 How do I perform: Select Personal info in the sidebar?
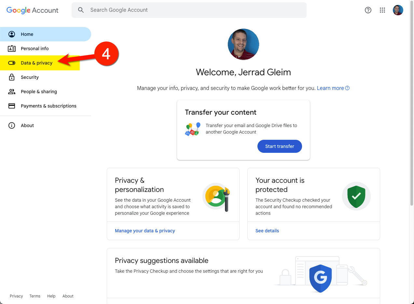tap(34, 49)
